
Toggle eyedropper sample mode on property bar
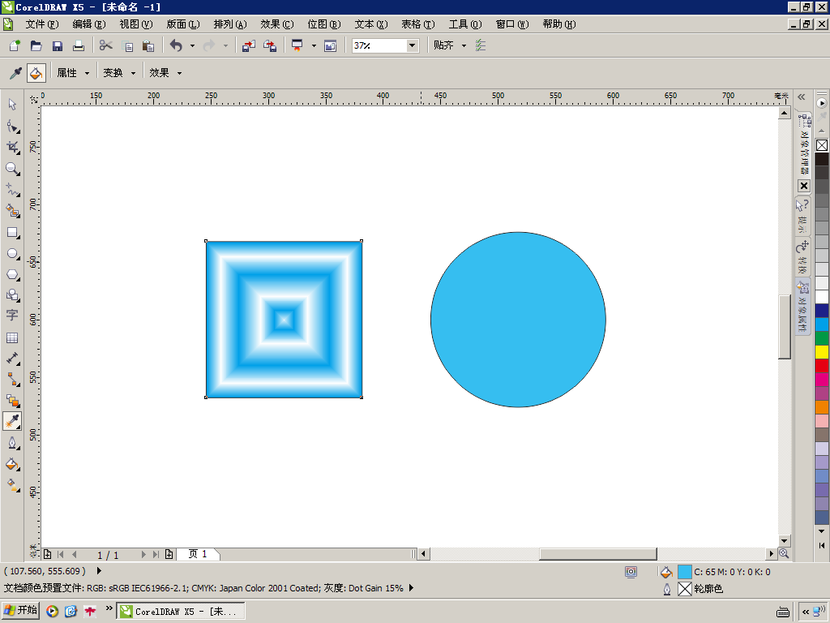pyautogui.click(x=15, y=72)
